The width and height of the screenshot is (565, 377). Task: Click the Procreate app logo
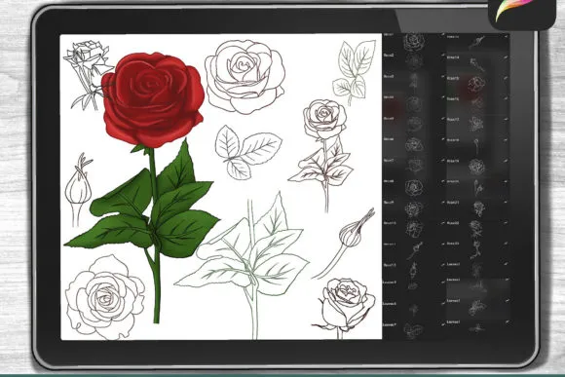click(521, 13)
